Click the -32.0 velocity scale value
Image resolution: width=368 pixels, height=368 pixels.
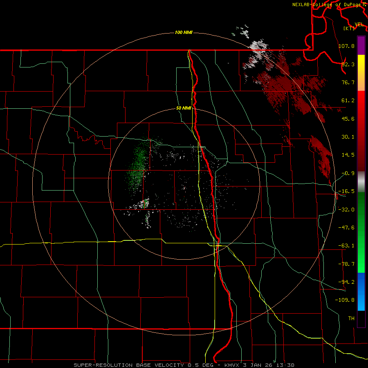(x=346, y=210)
